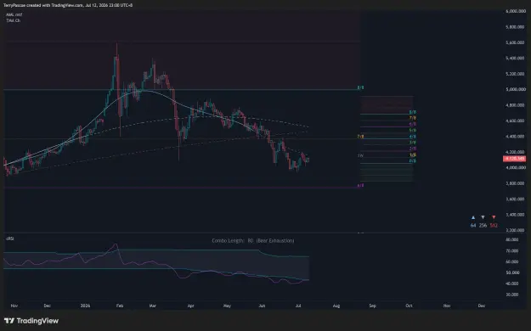Click the Combo Length Bear Exhaustion text

253,241
